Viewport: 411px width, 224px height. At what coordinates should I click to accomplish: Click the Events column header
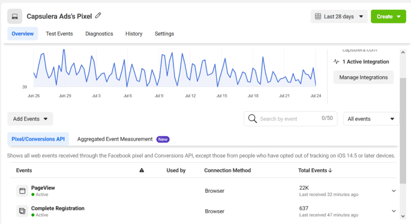[24, 170]
